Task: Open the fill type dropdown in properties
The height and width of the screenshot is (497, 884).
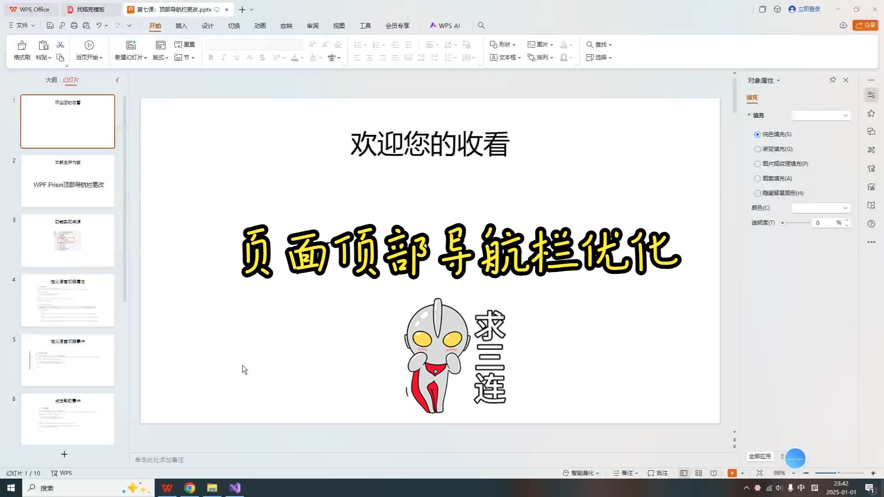Action: 820,116
